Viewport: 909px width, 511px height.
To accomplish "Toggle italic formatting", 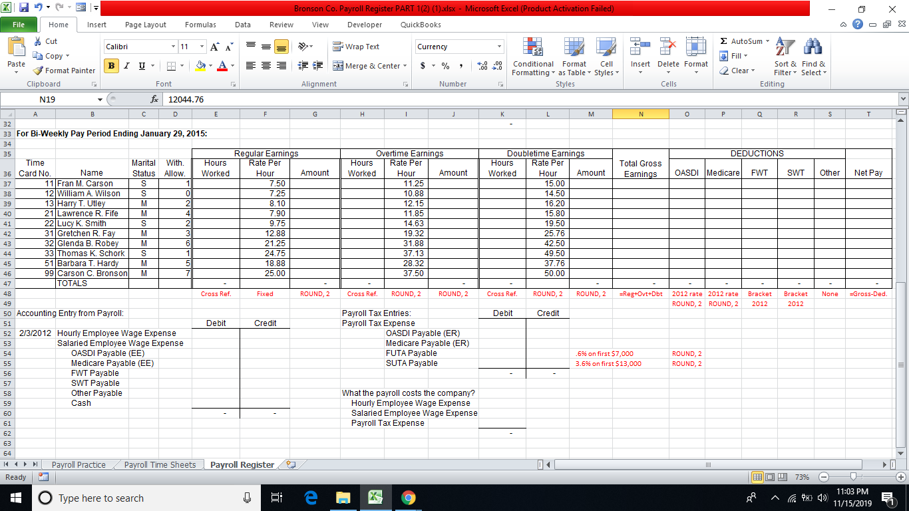I will click(126, 67).
